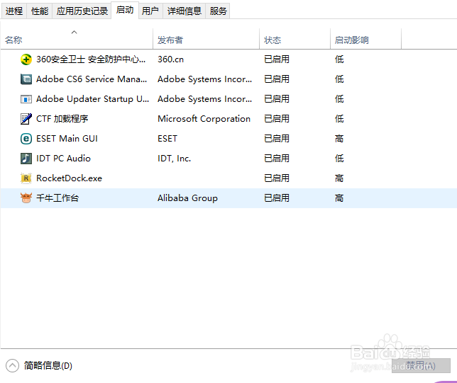Select the Adobe CS6 Service Mana... entry
The width and height of the screenshot is (457, 383).
[x=92, y=79]
